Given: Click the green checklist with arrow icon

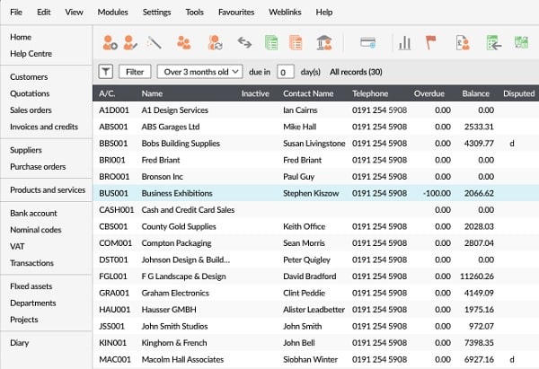Looking at the screenshot, I should (x=494, y=43).
